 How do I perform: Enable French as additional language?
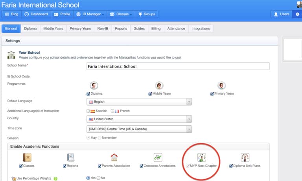click(112, 111)
